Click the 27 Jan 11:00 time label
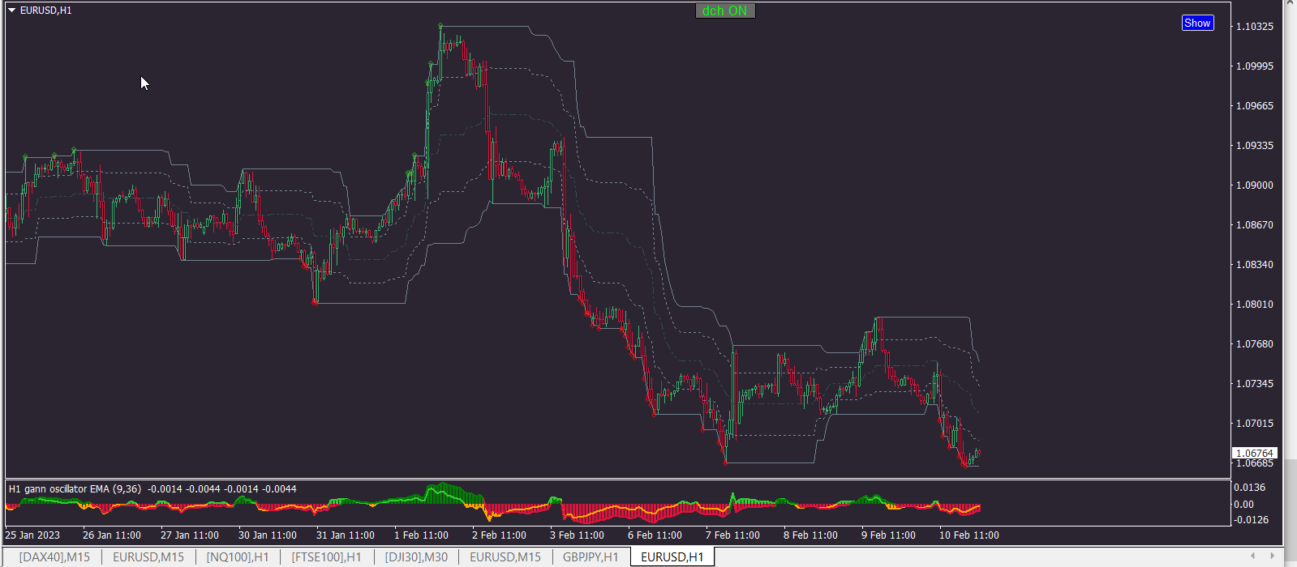Screen dimensions: 1297x567 tap(190, 535)
